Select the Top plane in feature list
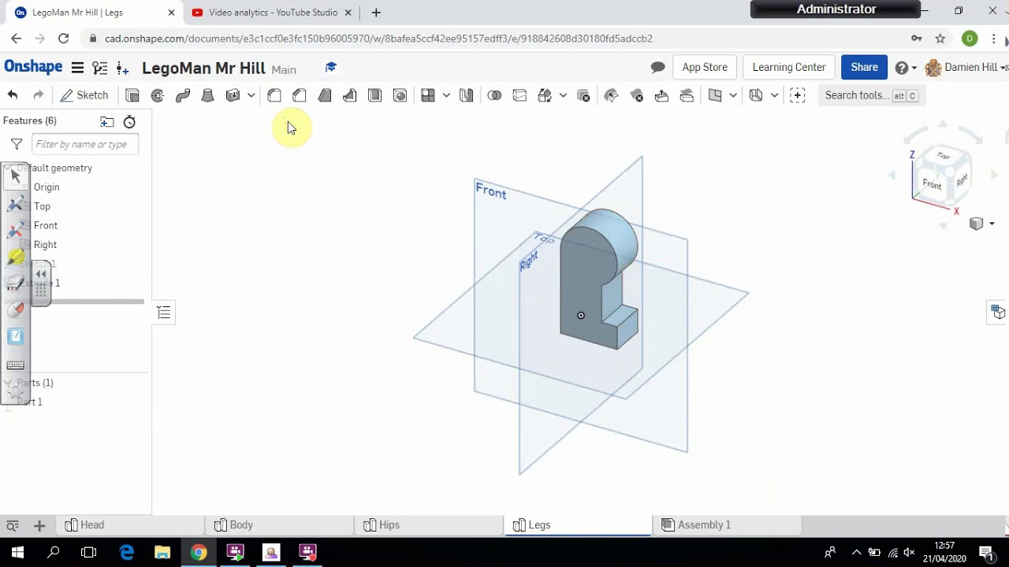The height and width of the screenshot is (567, 1009). [x=42, y=206]
